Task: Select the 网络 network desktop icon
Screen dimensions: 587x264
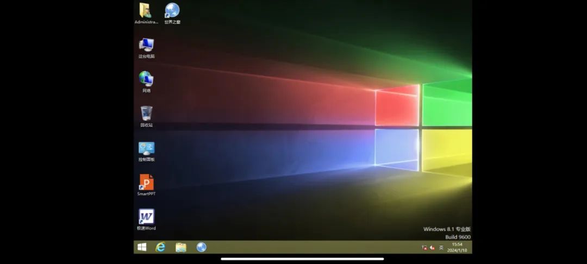Action: pos(146,82)
